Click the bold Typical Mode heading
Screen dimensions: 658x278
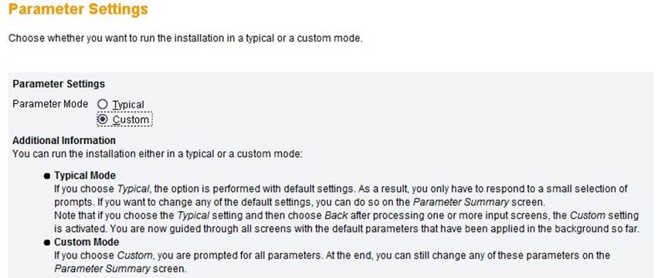(x=85, y=176)
